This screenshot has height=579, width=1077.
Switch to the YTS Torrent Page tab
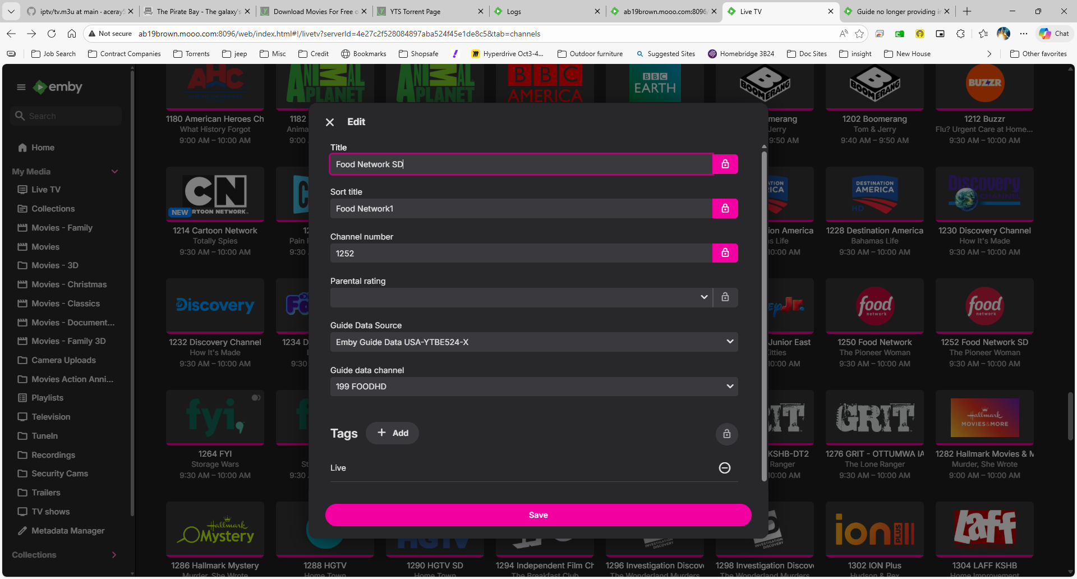430,11
